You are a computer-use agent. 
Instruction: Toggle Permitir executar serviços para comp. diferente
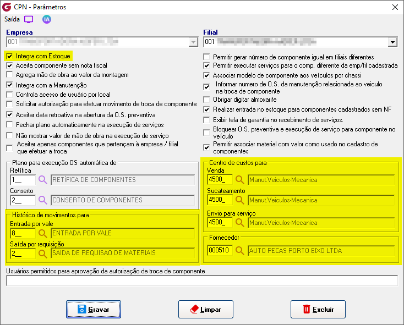206,65
